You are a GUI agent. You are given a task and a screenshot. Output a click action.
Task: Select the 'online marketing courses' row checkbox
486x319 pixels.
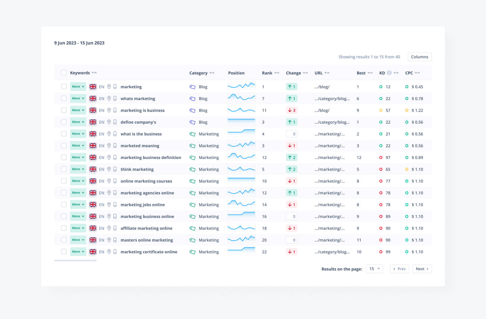(64, 181)
